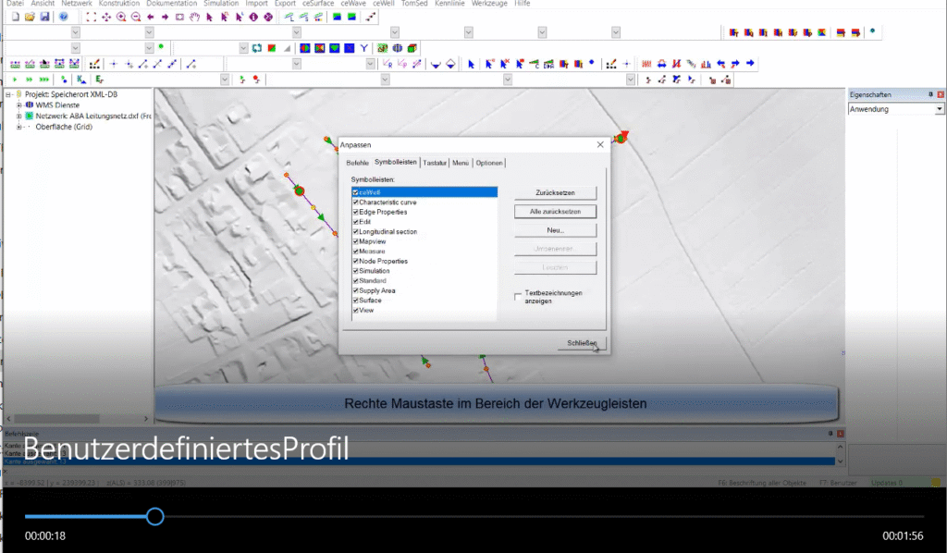
Task: Click the back navigation arrow in the toolbar
Action: [x=150, y=16]
